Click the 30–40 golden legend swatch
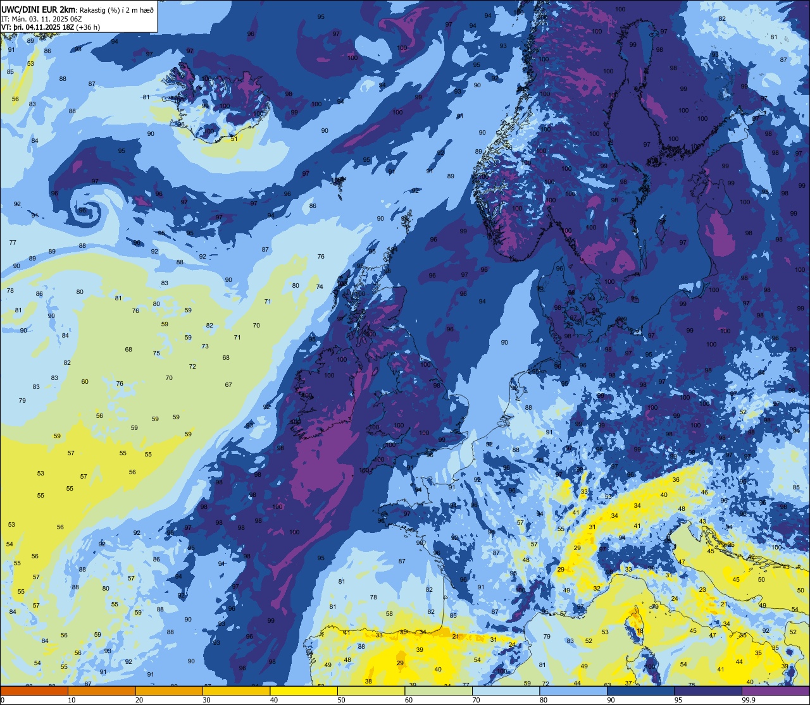Viewport: 810px width, 705px height. [x=236, y=691]
